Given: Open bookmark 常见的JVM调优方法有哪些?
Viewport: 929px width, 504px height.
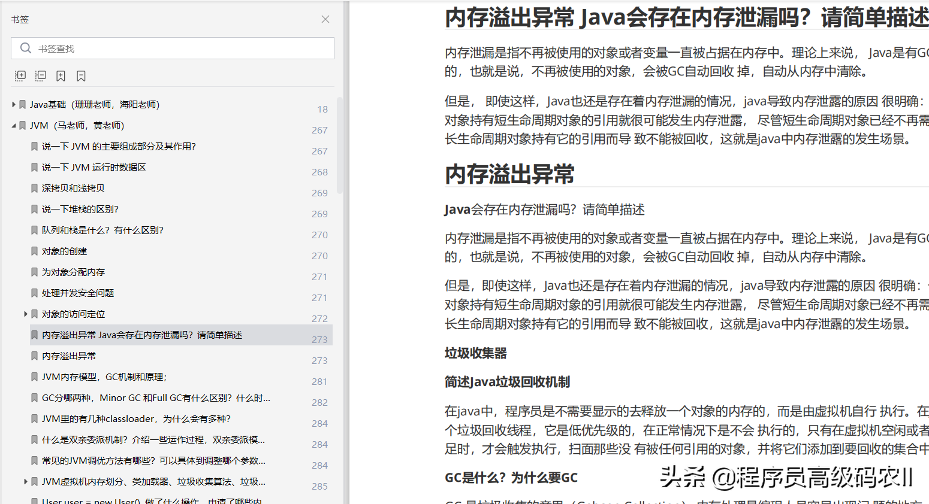Looking at the screenshot, I should click(153, 460).
